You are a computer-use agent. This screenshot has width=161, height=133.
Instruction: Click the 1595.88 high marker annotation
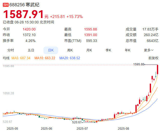pos(139,64)
